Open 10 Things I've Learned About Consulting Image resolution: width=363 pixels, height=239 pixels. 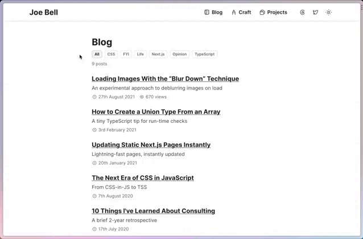coord(153,211)
